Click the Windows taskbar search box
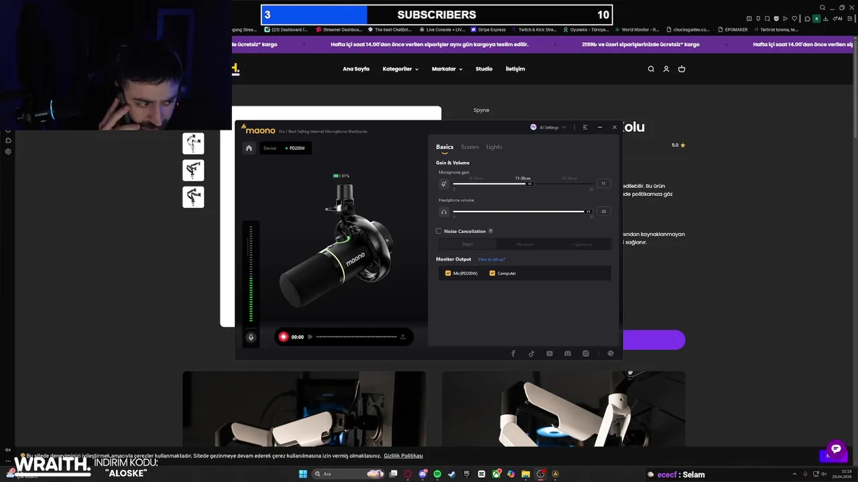The image size is (858, 482). (x=349, y=474)
